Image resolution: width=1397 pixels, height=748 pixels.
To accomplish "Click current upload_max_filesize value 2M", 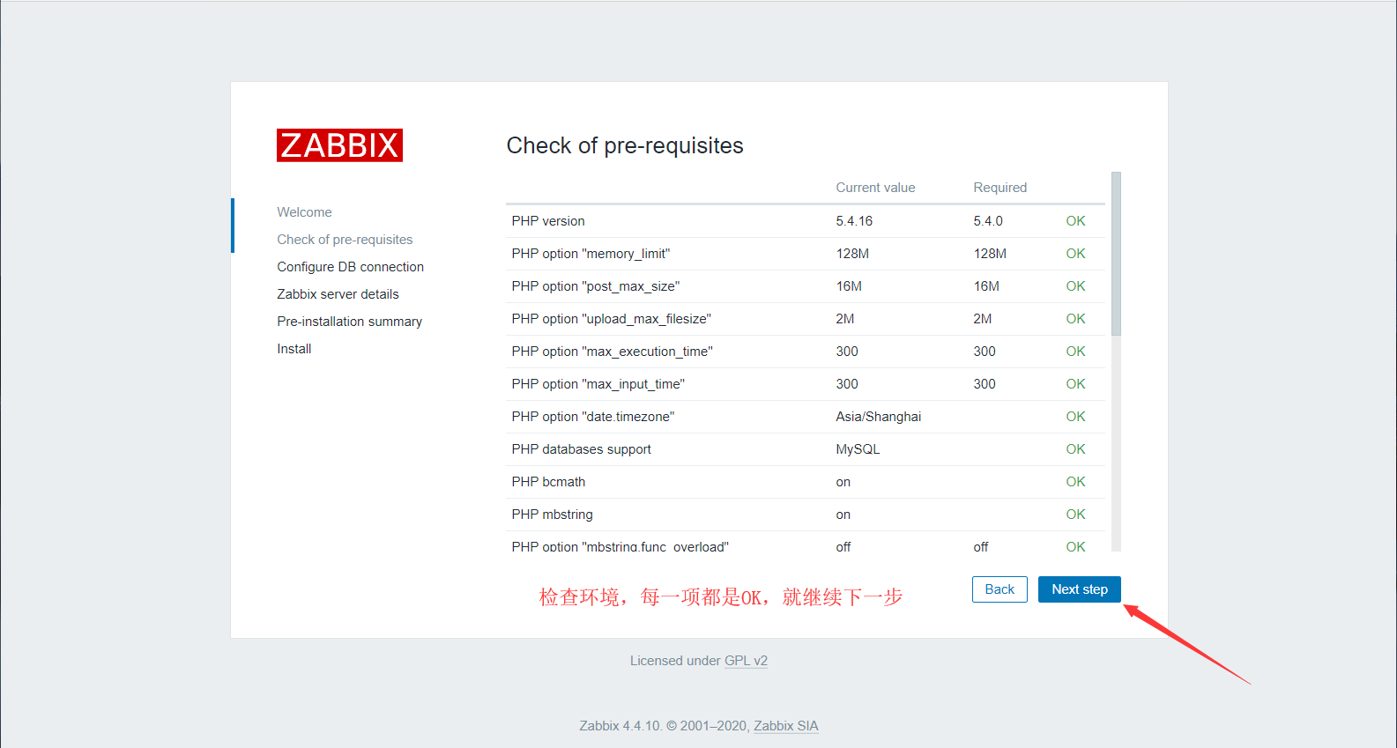I will coord(844,319).
